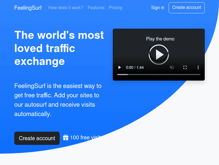219x165 pixels.
Task: Unmute the demo video via speaker icon
Action: pyautogui.click(x=172, y=67)
